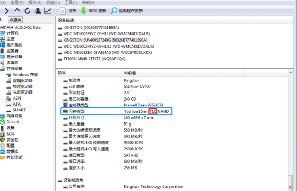Select 主板 in the tree
297x191 pixels.
[x=7, y=39]
